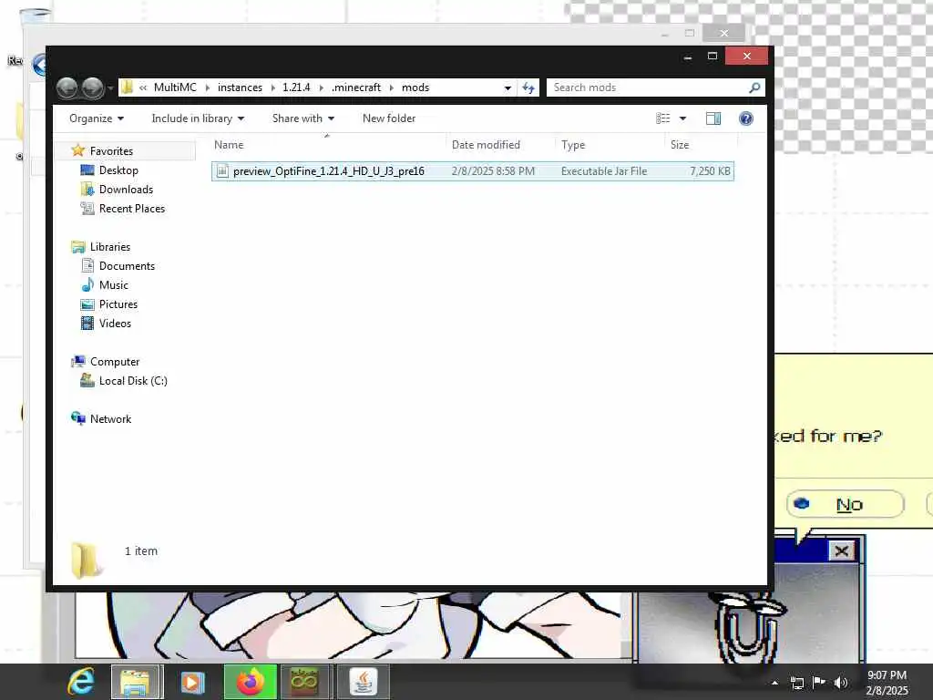This screenshot has height=700, width=933.
Task: Navigate to .minecraft in the breadcrumb
Action: click(x=356, y=87)
